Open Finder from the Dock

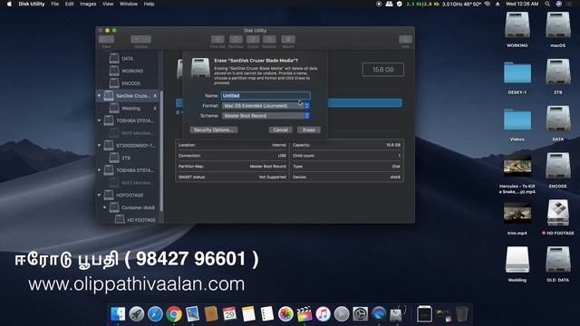(x=118, y=314)
